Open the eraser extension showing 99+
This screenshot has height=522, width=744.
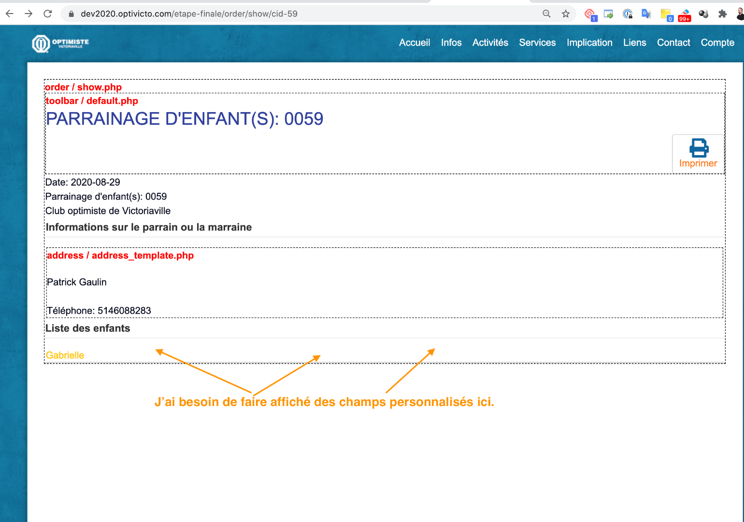[x=685, y=15]
